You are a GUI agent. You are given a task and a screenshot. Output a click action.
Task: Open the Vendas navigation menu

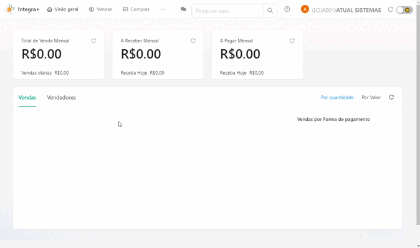(100, 9)
